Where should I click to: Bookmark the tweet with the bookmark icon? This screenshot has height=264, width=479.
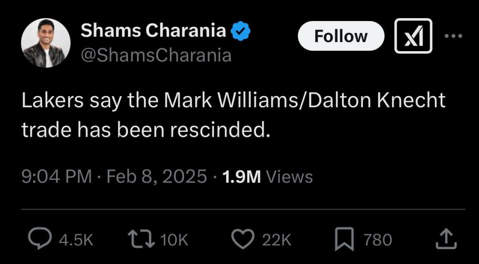[x=343, y=239]
